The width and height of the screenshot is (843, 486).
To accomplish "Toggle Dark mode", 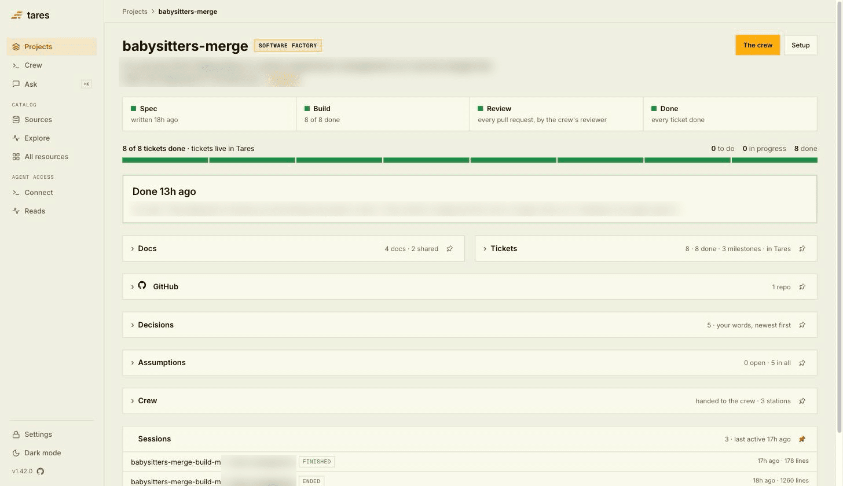I will (x=52, y=453).
